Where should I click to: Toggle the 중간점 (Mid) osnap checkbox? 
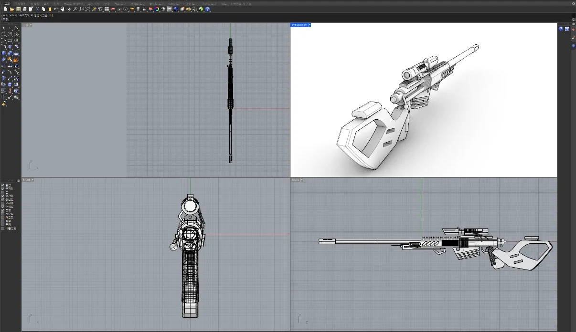3,196
